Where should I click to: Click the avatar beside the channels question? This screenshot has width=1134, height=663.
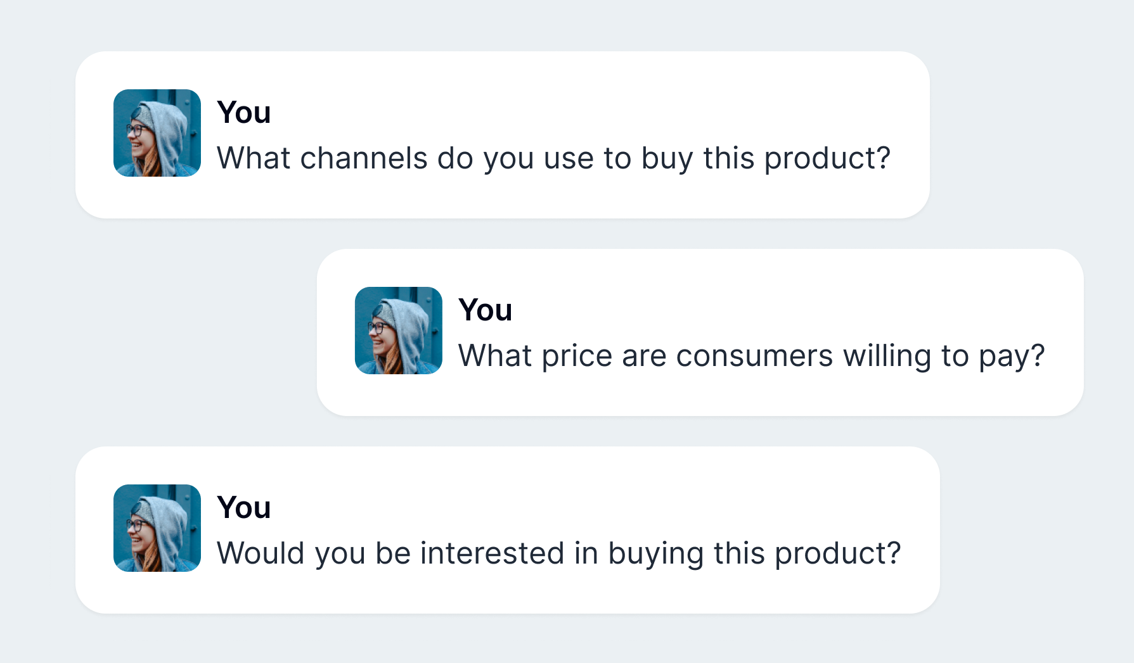click(157, 133)
